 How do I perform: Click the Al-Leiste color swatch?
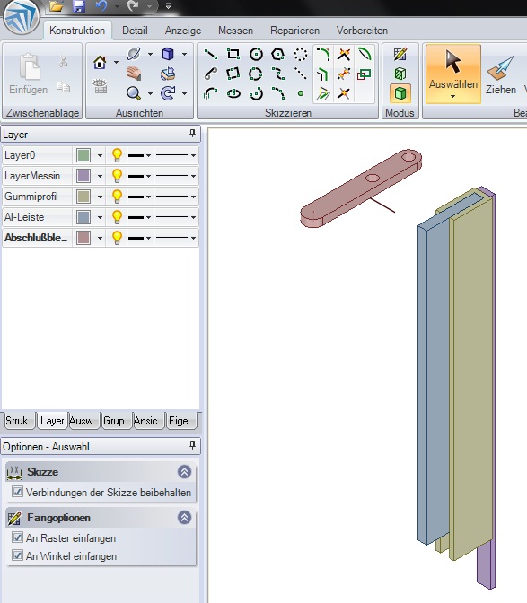[83, 217]
